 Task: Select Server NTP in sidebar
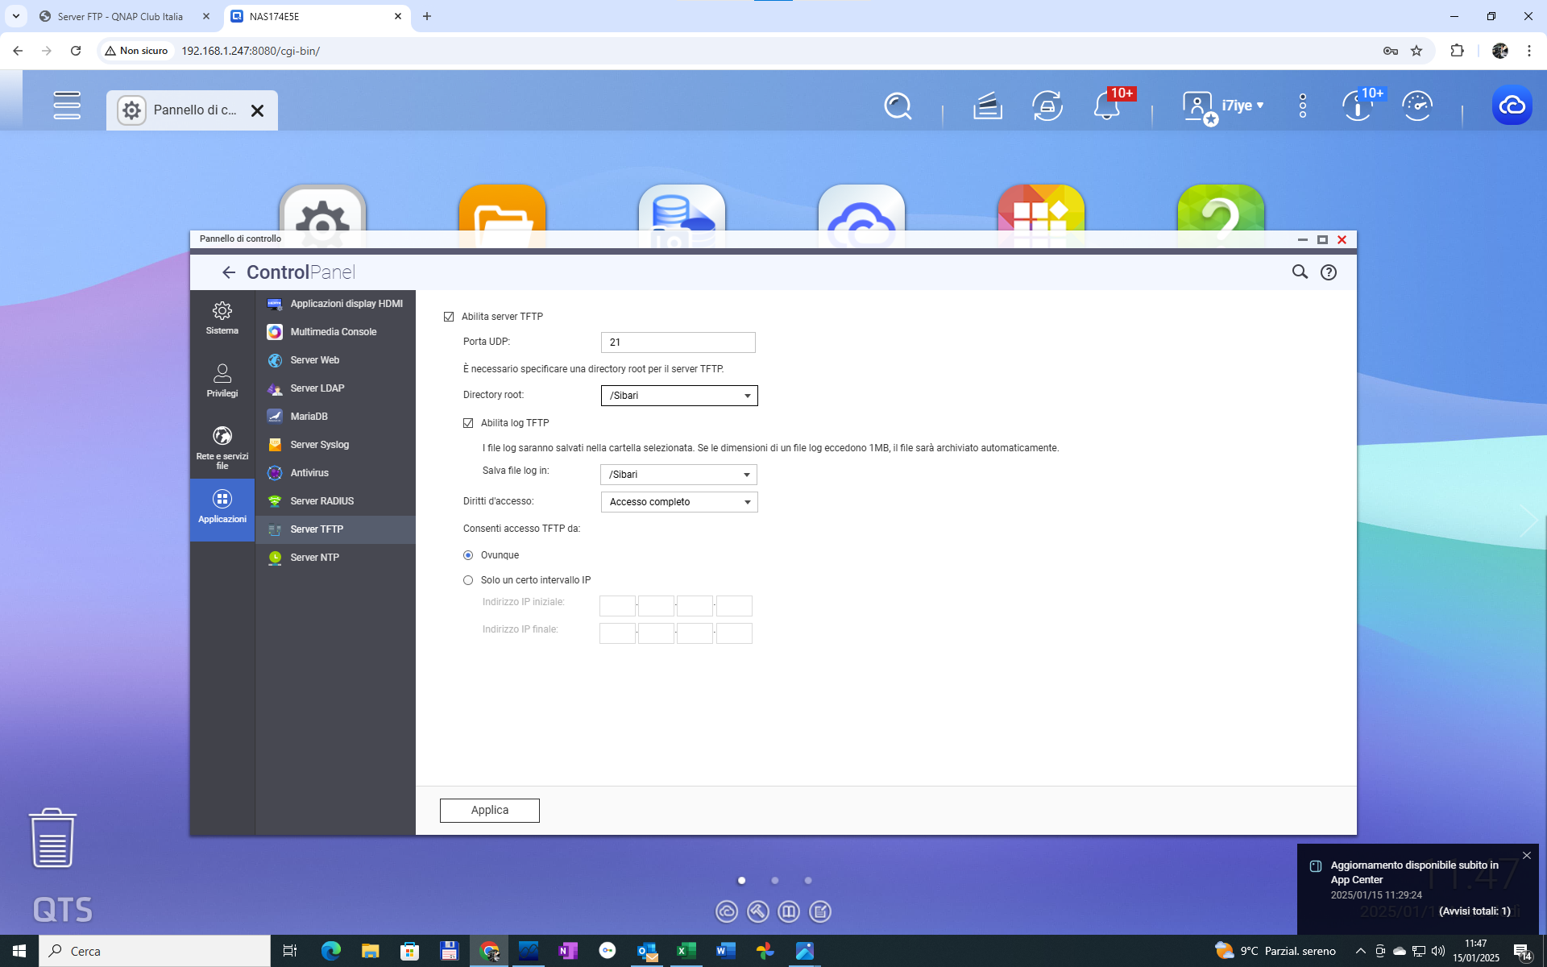[314, 558]
